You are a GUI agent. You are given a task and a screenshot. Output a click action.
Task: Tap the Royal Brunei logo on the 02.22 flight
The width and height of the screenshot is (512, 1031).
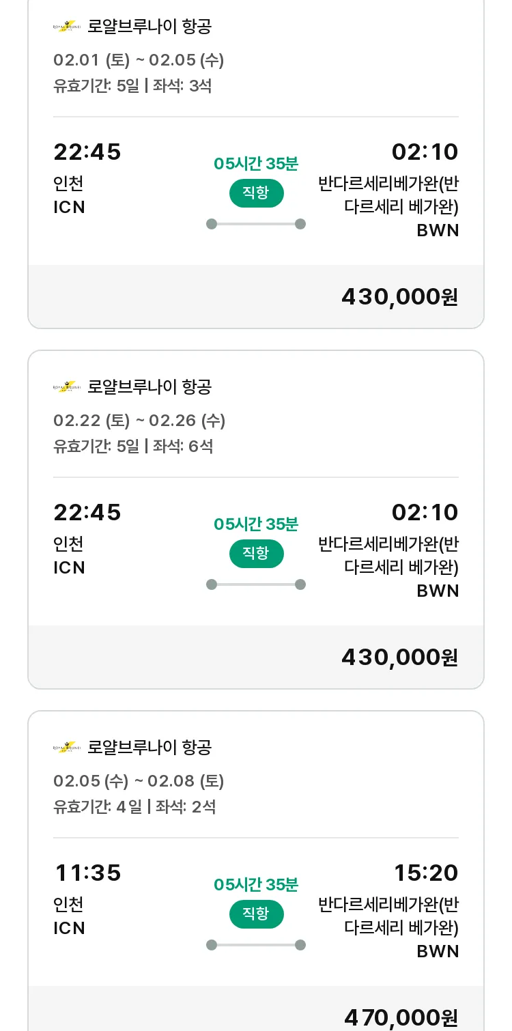[66, 387]
